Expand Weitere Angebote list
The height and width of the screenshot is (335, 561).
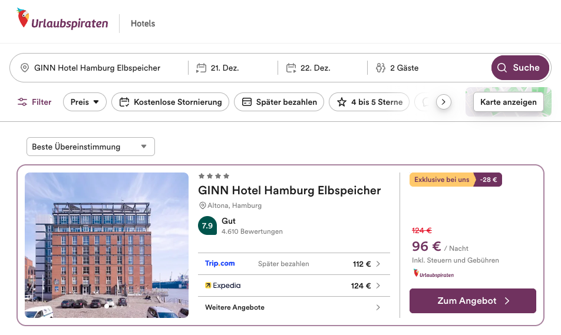coord(293,307)
